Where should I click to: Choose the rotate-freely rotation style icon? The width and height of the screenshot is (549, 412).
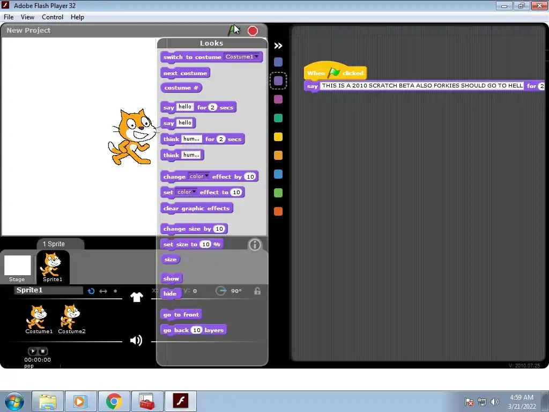coord(91,291)
